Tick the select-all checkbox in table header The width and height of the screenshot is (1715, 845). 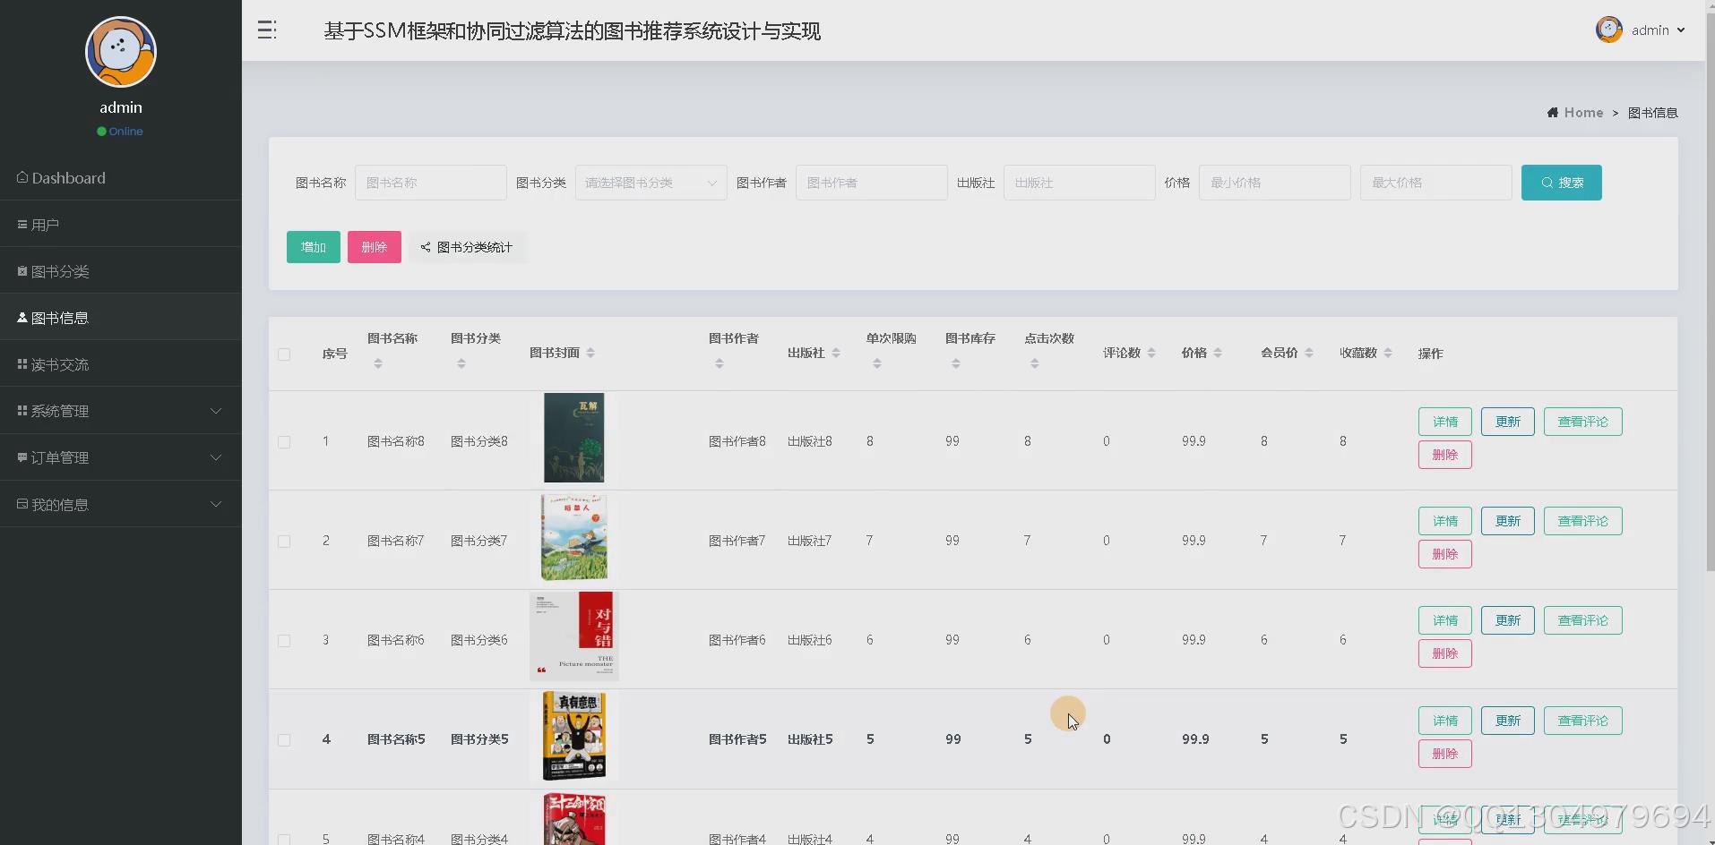click(x=284, y=354)
